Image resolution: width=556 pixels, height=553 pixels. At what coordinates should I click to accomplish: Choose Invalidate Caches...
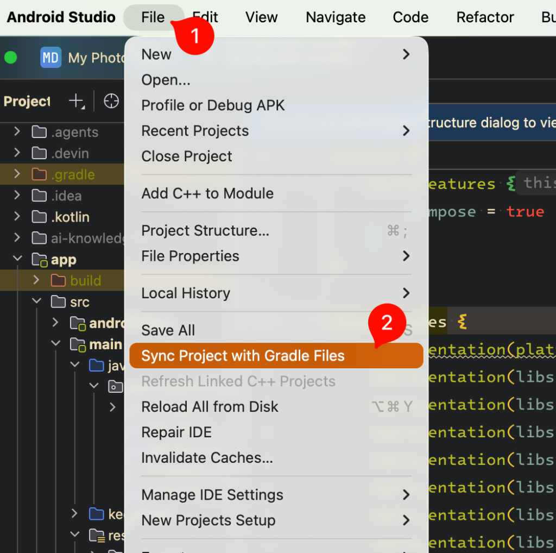click(x=276, y=457)
